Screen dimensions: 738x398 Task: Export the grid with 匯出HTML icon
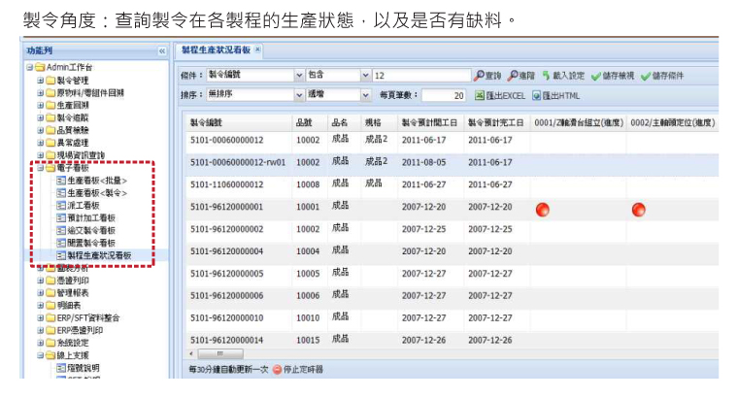point(535,95)
